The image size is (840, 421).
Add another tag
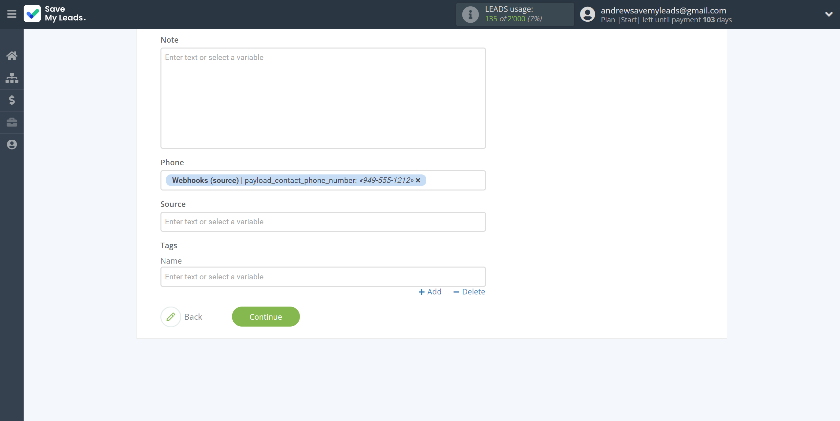coord(430,292)
